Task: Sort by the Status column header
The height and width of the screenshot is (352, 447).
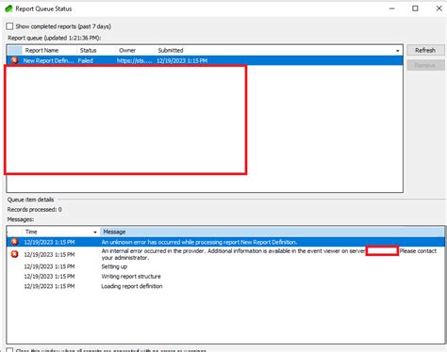Action: [x=88, y=50]
